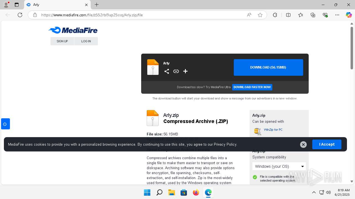Click the share icon under Arly
This screenshot has height=199, width=355.
(166, 71)
